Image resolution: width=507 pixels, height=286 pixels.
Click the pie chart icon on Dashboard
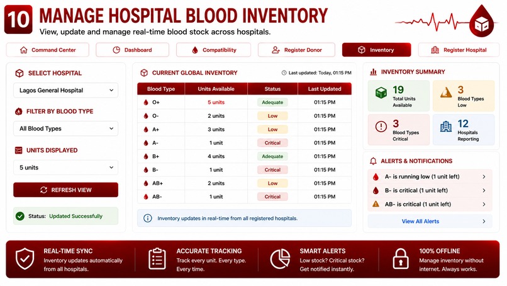(x=116, y=50)
